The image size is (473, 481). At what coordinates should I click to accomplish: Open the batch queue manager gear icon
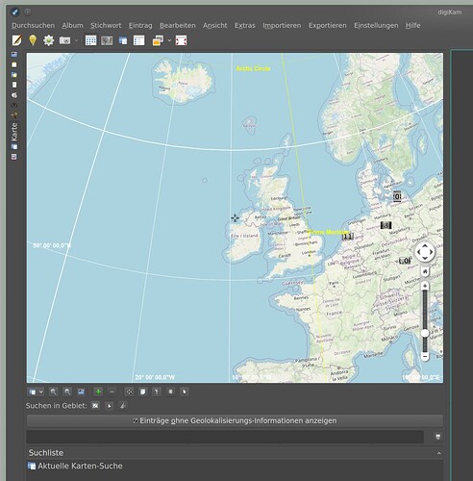(48, 40)
